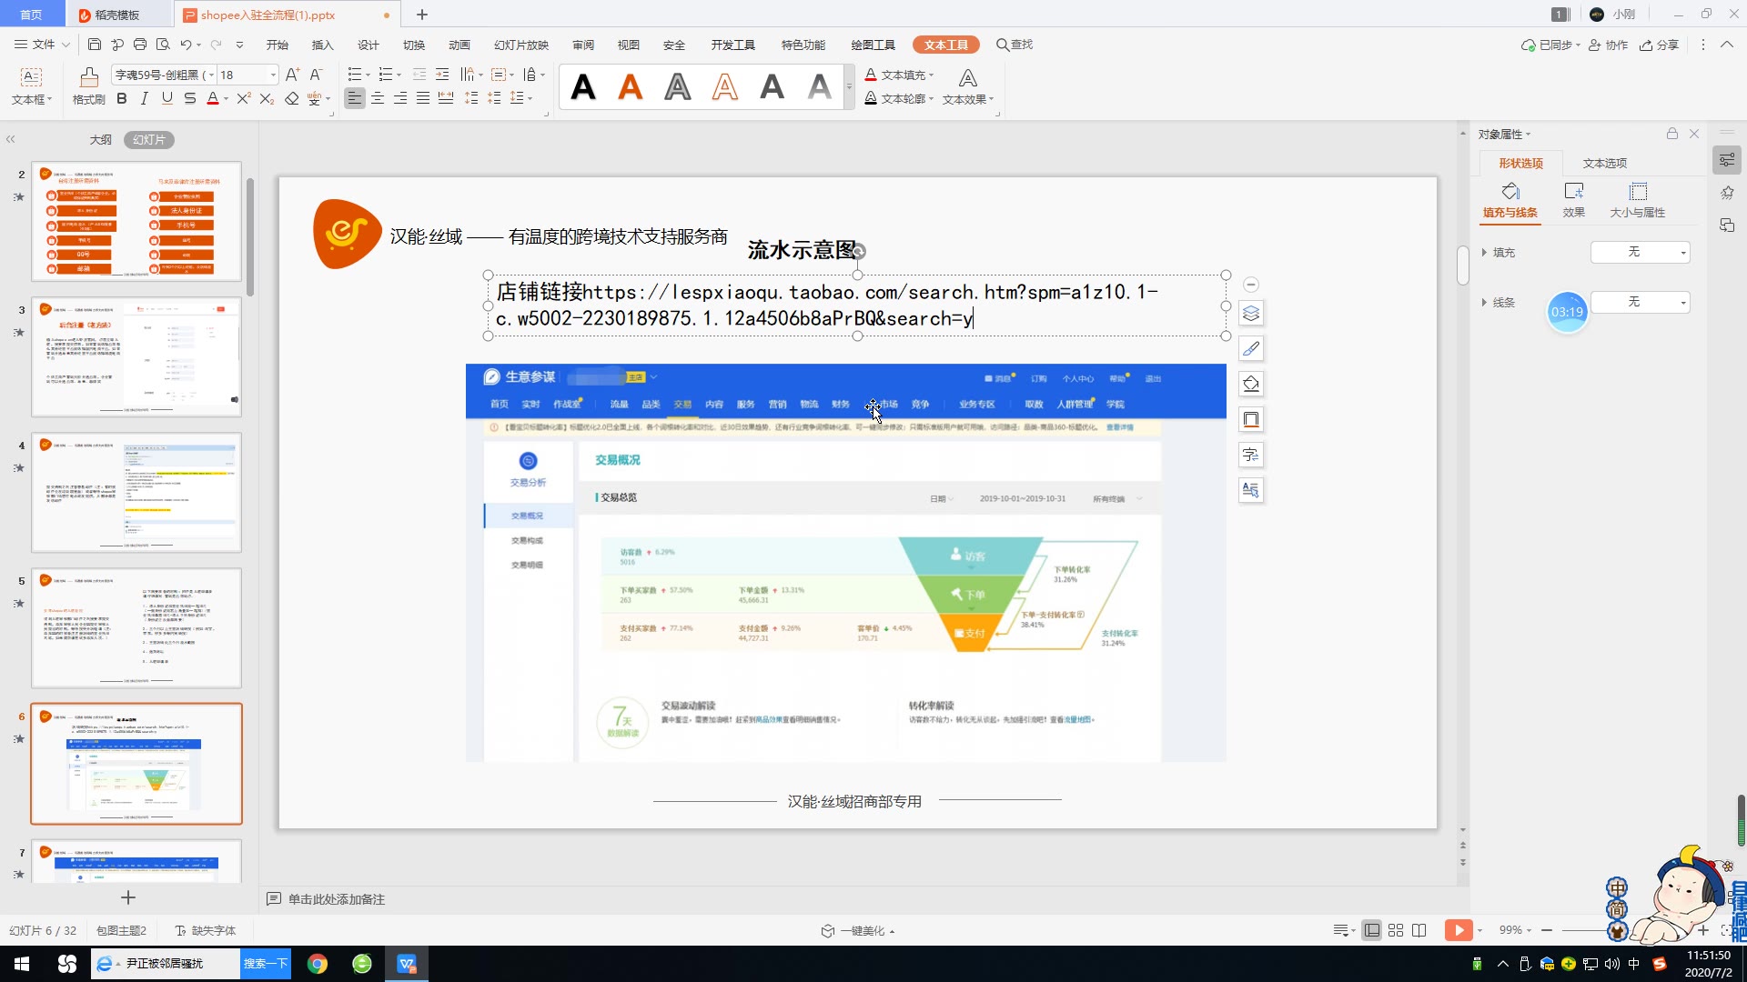Toggle strikethrough formatting

[x=189, y=98]
